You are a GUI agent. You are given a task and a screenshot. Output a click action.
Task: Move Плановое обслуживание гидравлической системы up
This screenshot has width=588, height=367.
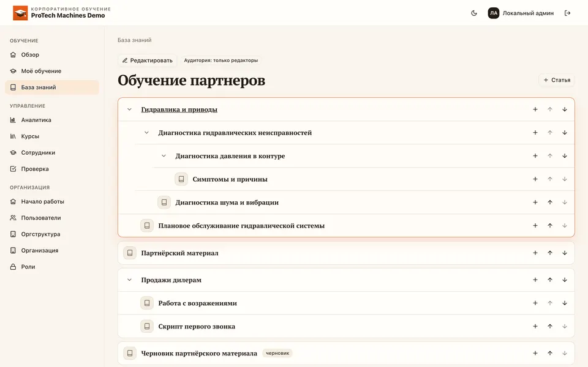[x=550, y=226]
